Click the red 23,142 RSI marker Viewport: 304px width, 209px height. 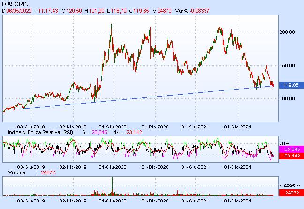point(291,156)
